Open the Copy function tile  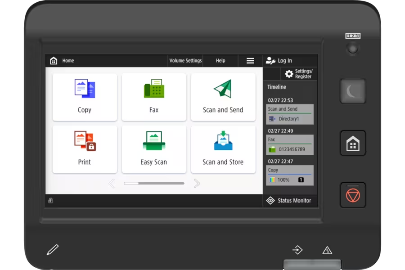click(85, 97)
